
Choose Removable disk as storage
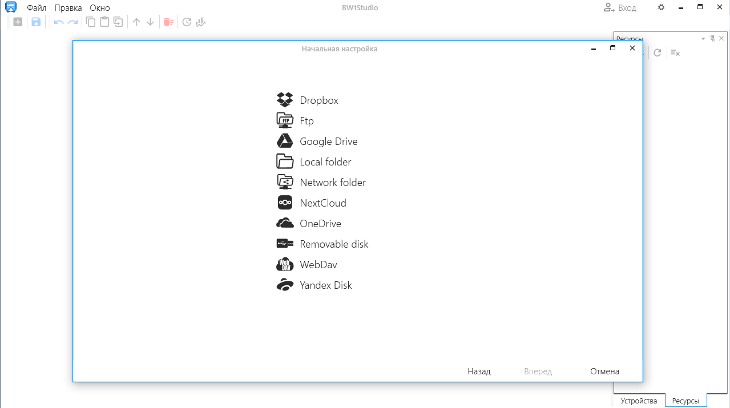(x=334, y=244)
